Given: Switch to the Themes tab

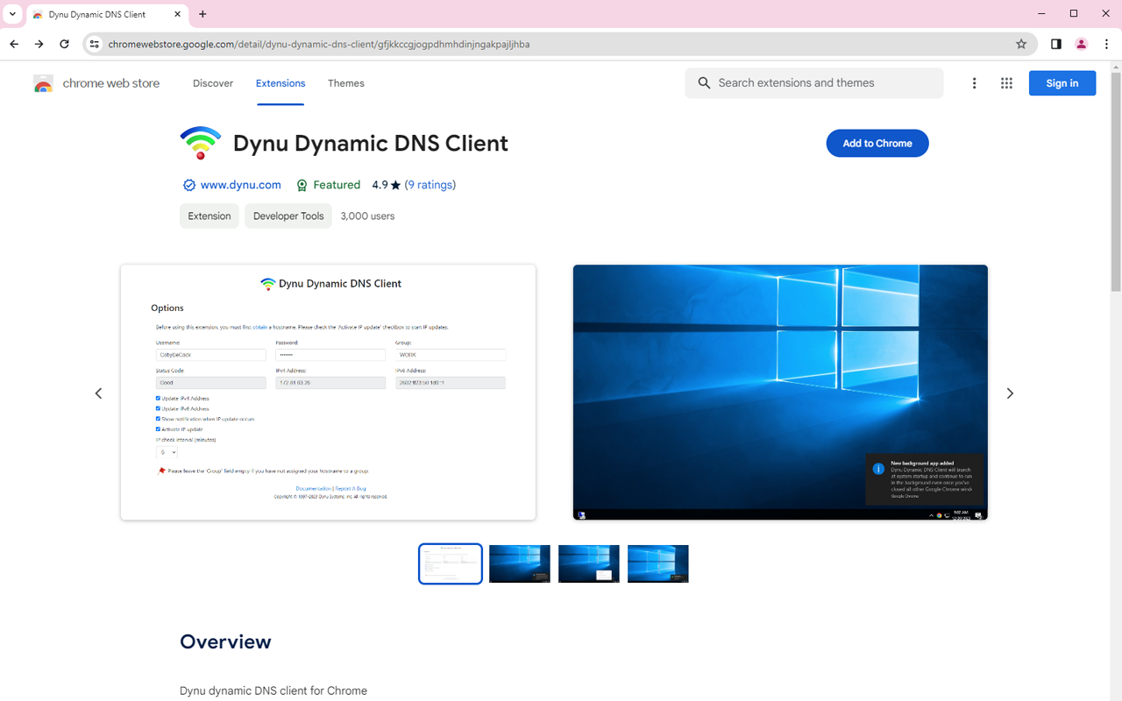Looking at the screenshot, I should pos(346,83).
